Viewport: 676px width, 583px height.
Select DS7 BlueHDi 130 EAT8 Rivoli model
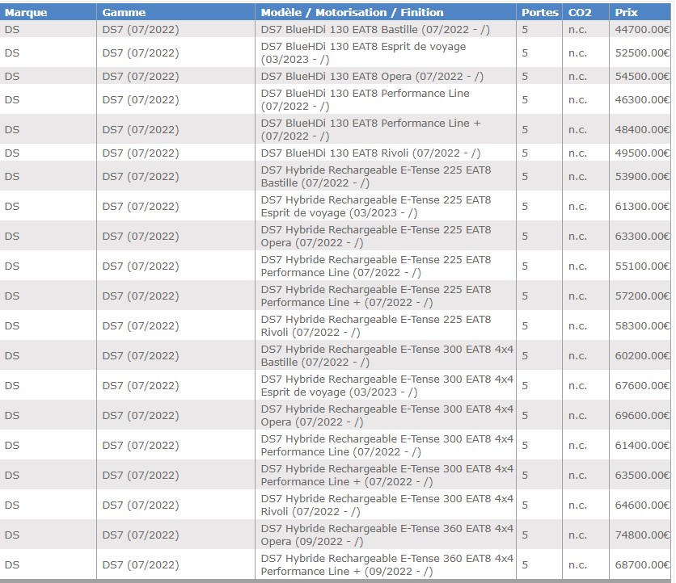click(x=370, y=153)
